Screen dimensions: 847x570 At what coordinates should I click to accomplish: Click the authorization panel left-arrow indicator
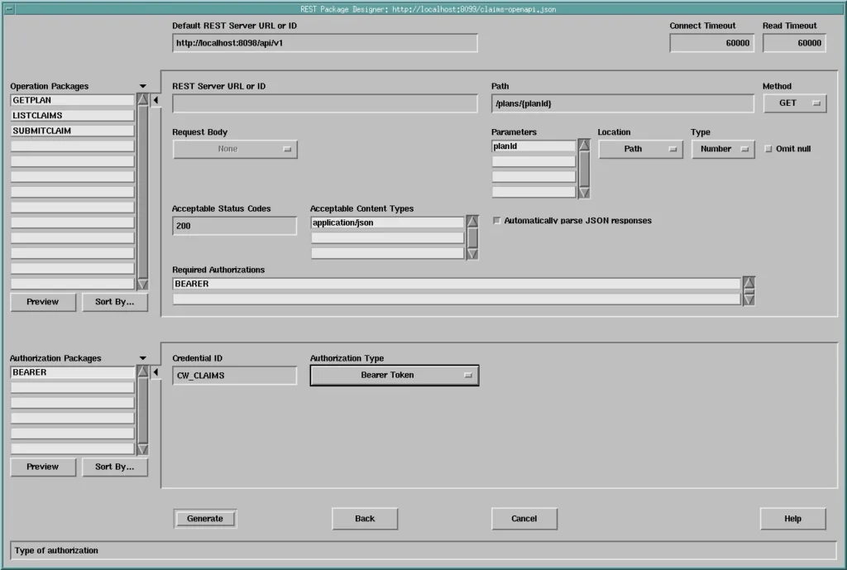(x=156, y=372)
